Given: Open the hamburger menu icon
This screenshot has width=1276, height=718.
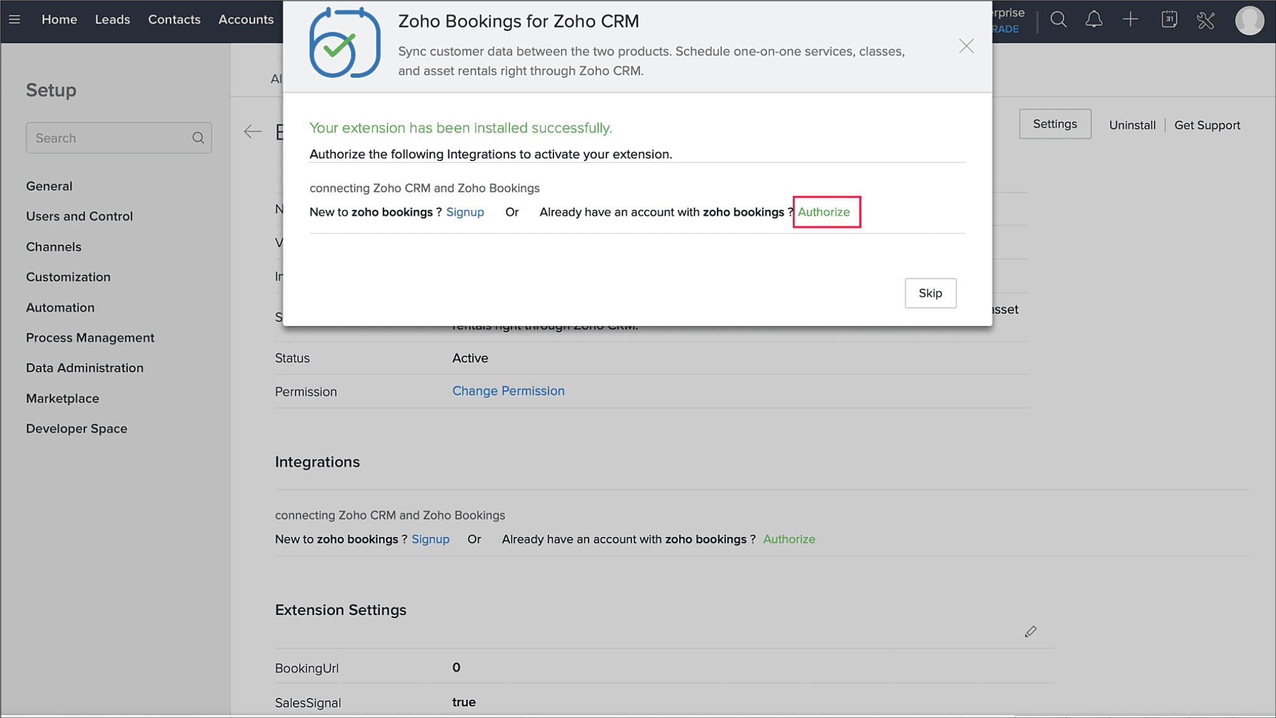Looking at the screenshot, I should [x=14, y=19].
